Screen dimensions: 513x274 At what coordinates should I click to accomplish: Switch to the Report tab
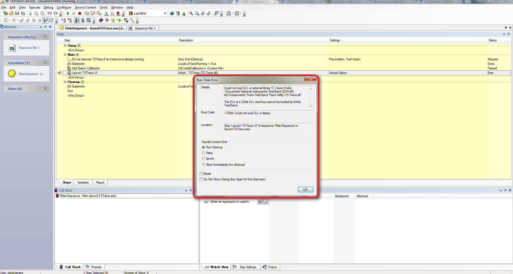pos(100,182)
